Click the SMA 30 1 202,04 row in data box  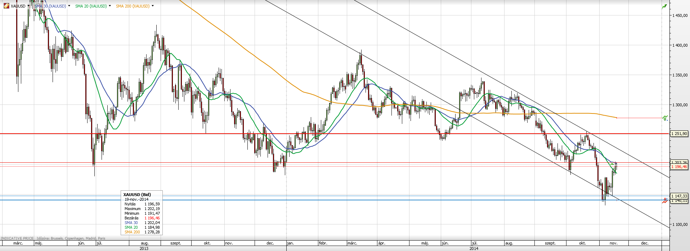(142, 223)
